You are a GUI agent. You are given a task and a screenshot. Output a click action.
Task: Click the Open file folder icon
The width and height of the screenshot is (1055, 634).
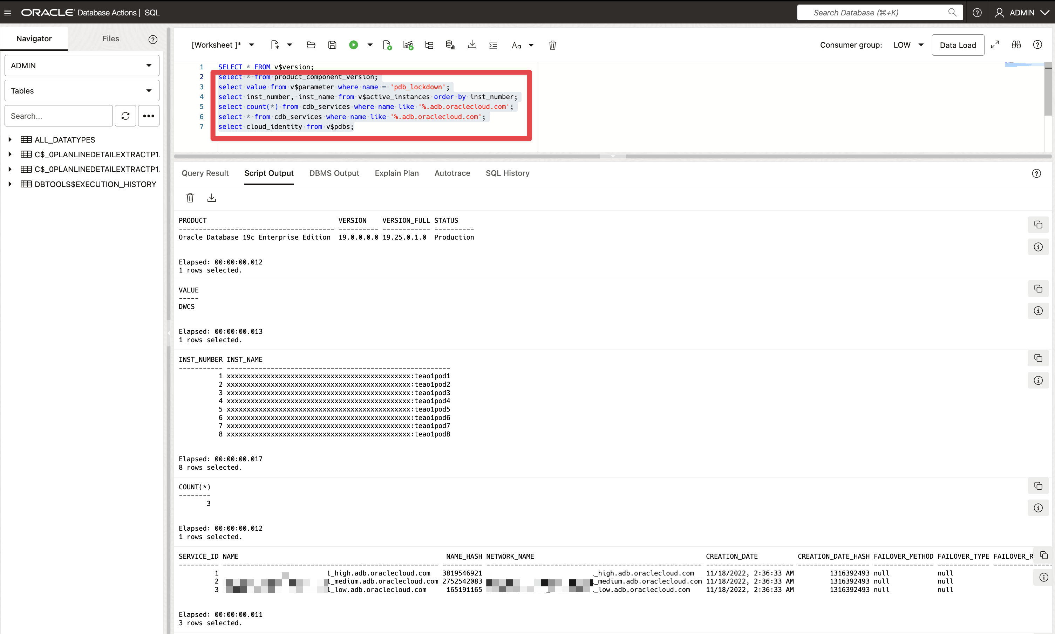point(311,45)
